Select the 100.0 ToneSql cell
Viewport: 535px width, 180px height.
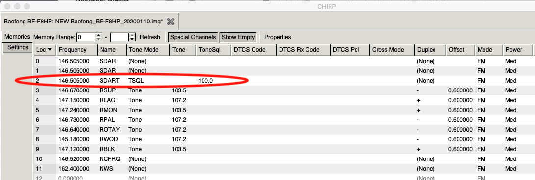point(214,81)
